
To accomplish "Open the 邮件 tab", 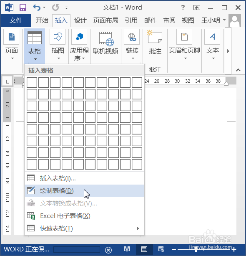I will [x=150, y=20].
